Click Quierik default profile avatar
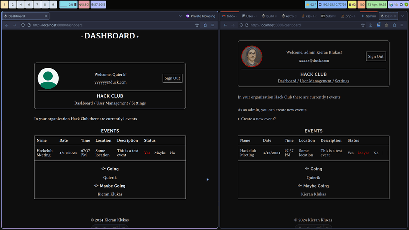The width and height of the screenshot is (409, 230). coord(48,78)
